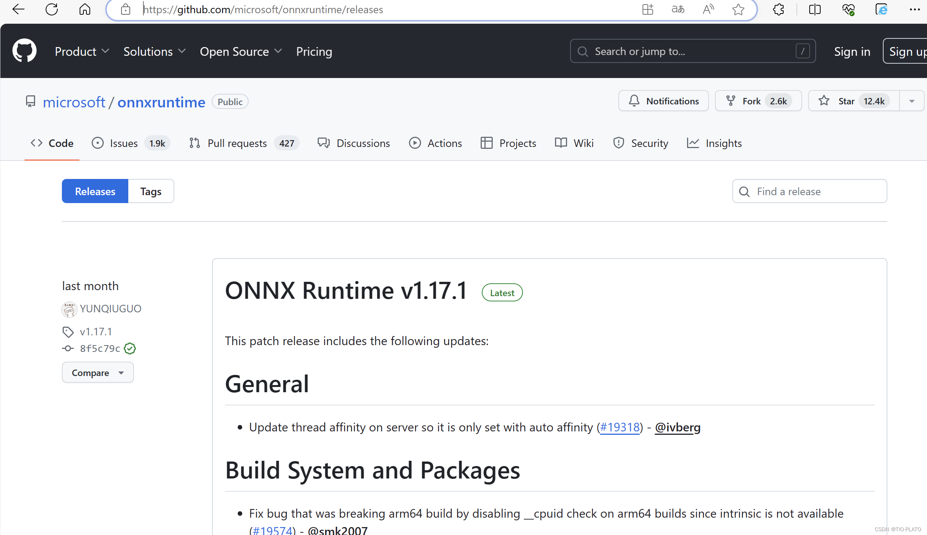
Task: Open the onnxruntime repository link
Action: click(x=161, y=102)
